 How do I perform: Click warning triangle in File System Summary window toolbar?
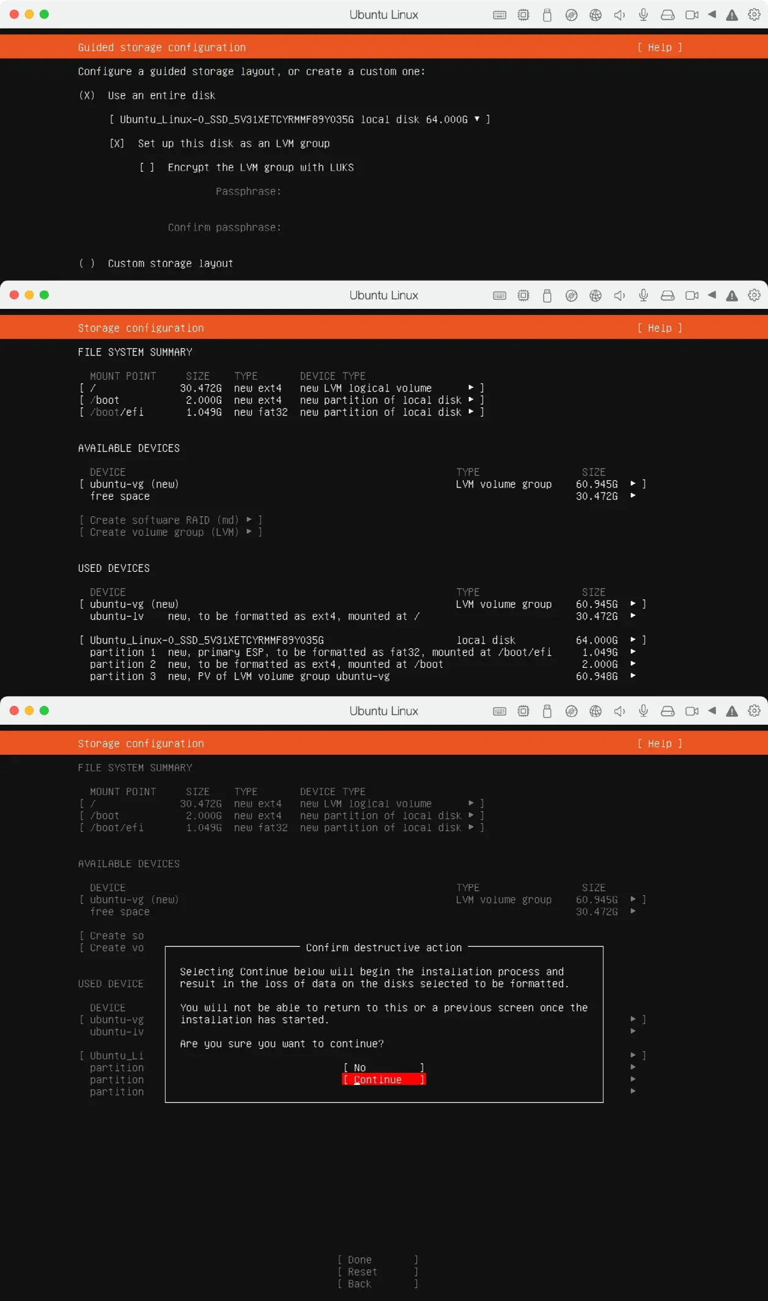[x=732, y=295]
